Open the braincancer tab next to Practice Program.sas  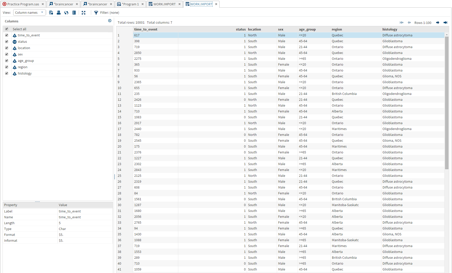pyautogui.click(x=63, y=4)
